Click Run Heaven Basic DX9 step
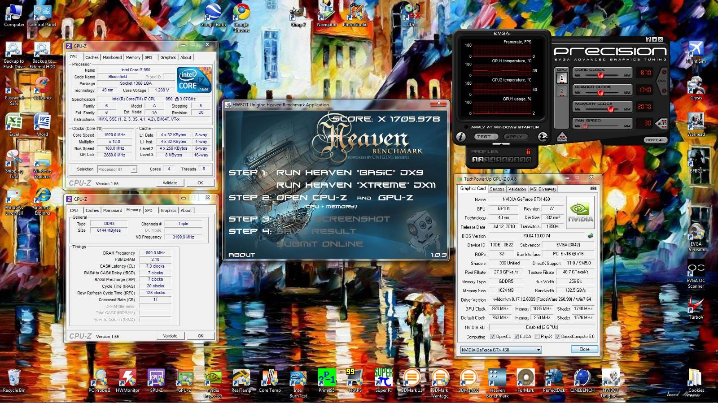This screenshot has width=718, height=403. point(350,173)
